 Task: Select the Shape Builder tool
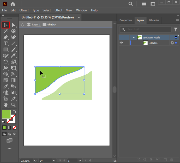tap(6, 74)
